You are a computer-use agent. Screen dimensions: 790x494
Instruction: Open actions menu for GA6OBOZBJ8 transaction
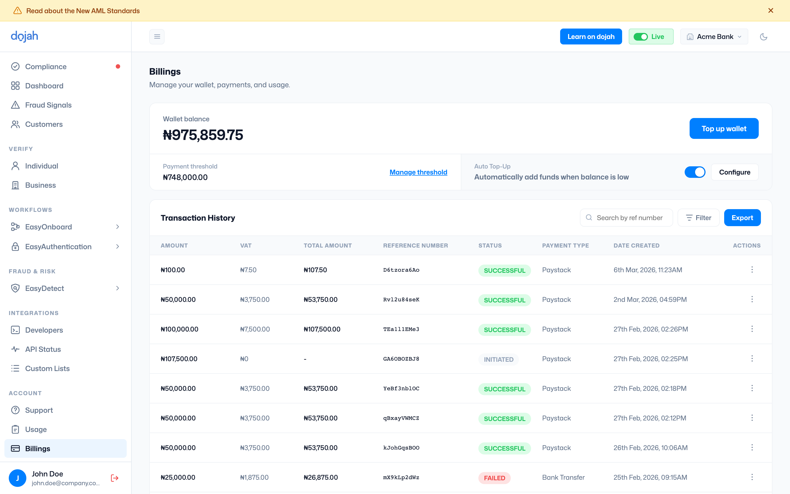[752, 358]
